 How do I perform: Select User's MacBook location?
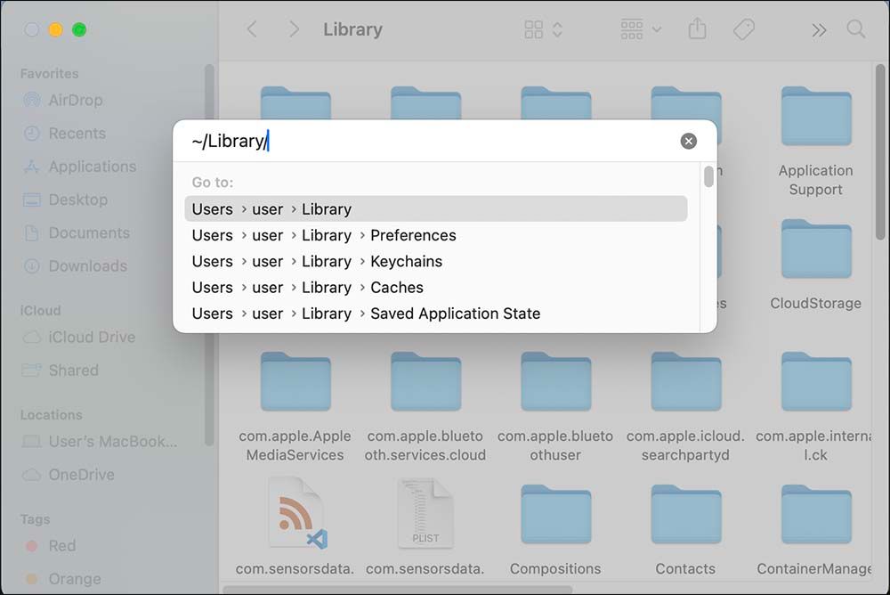click(100, 442)
